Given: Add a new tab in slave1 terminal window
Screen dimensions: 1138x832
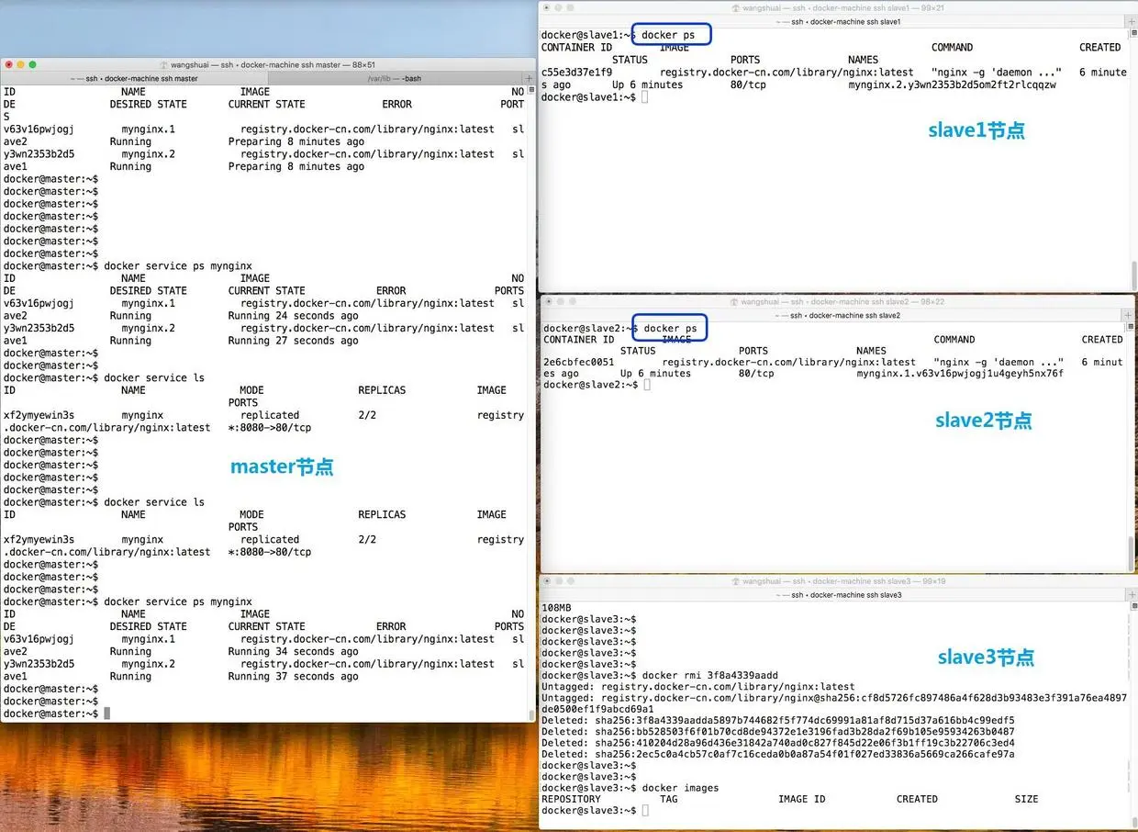Looking at the screenshot, I should pyautogui.click(x=1130, y=20).
